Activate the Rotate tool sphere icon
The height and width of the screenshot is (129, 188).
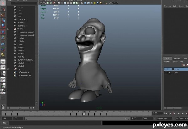point(3,26)
